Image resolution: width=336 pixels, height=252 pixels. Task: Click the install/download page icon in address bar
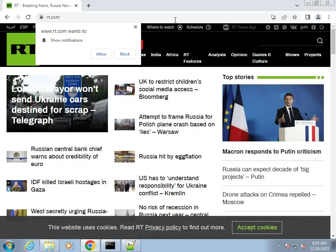click(274, 17)
